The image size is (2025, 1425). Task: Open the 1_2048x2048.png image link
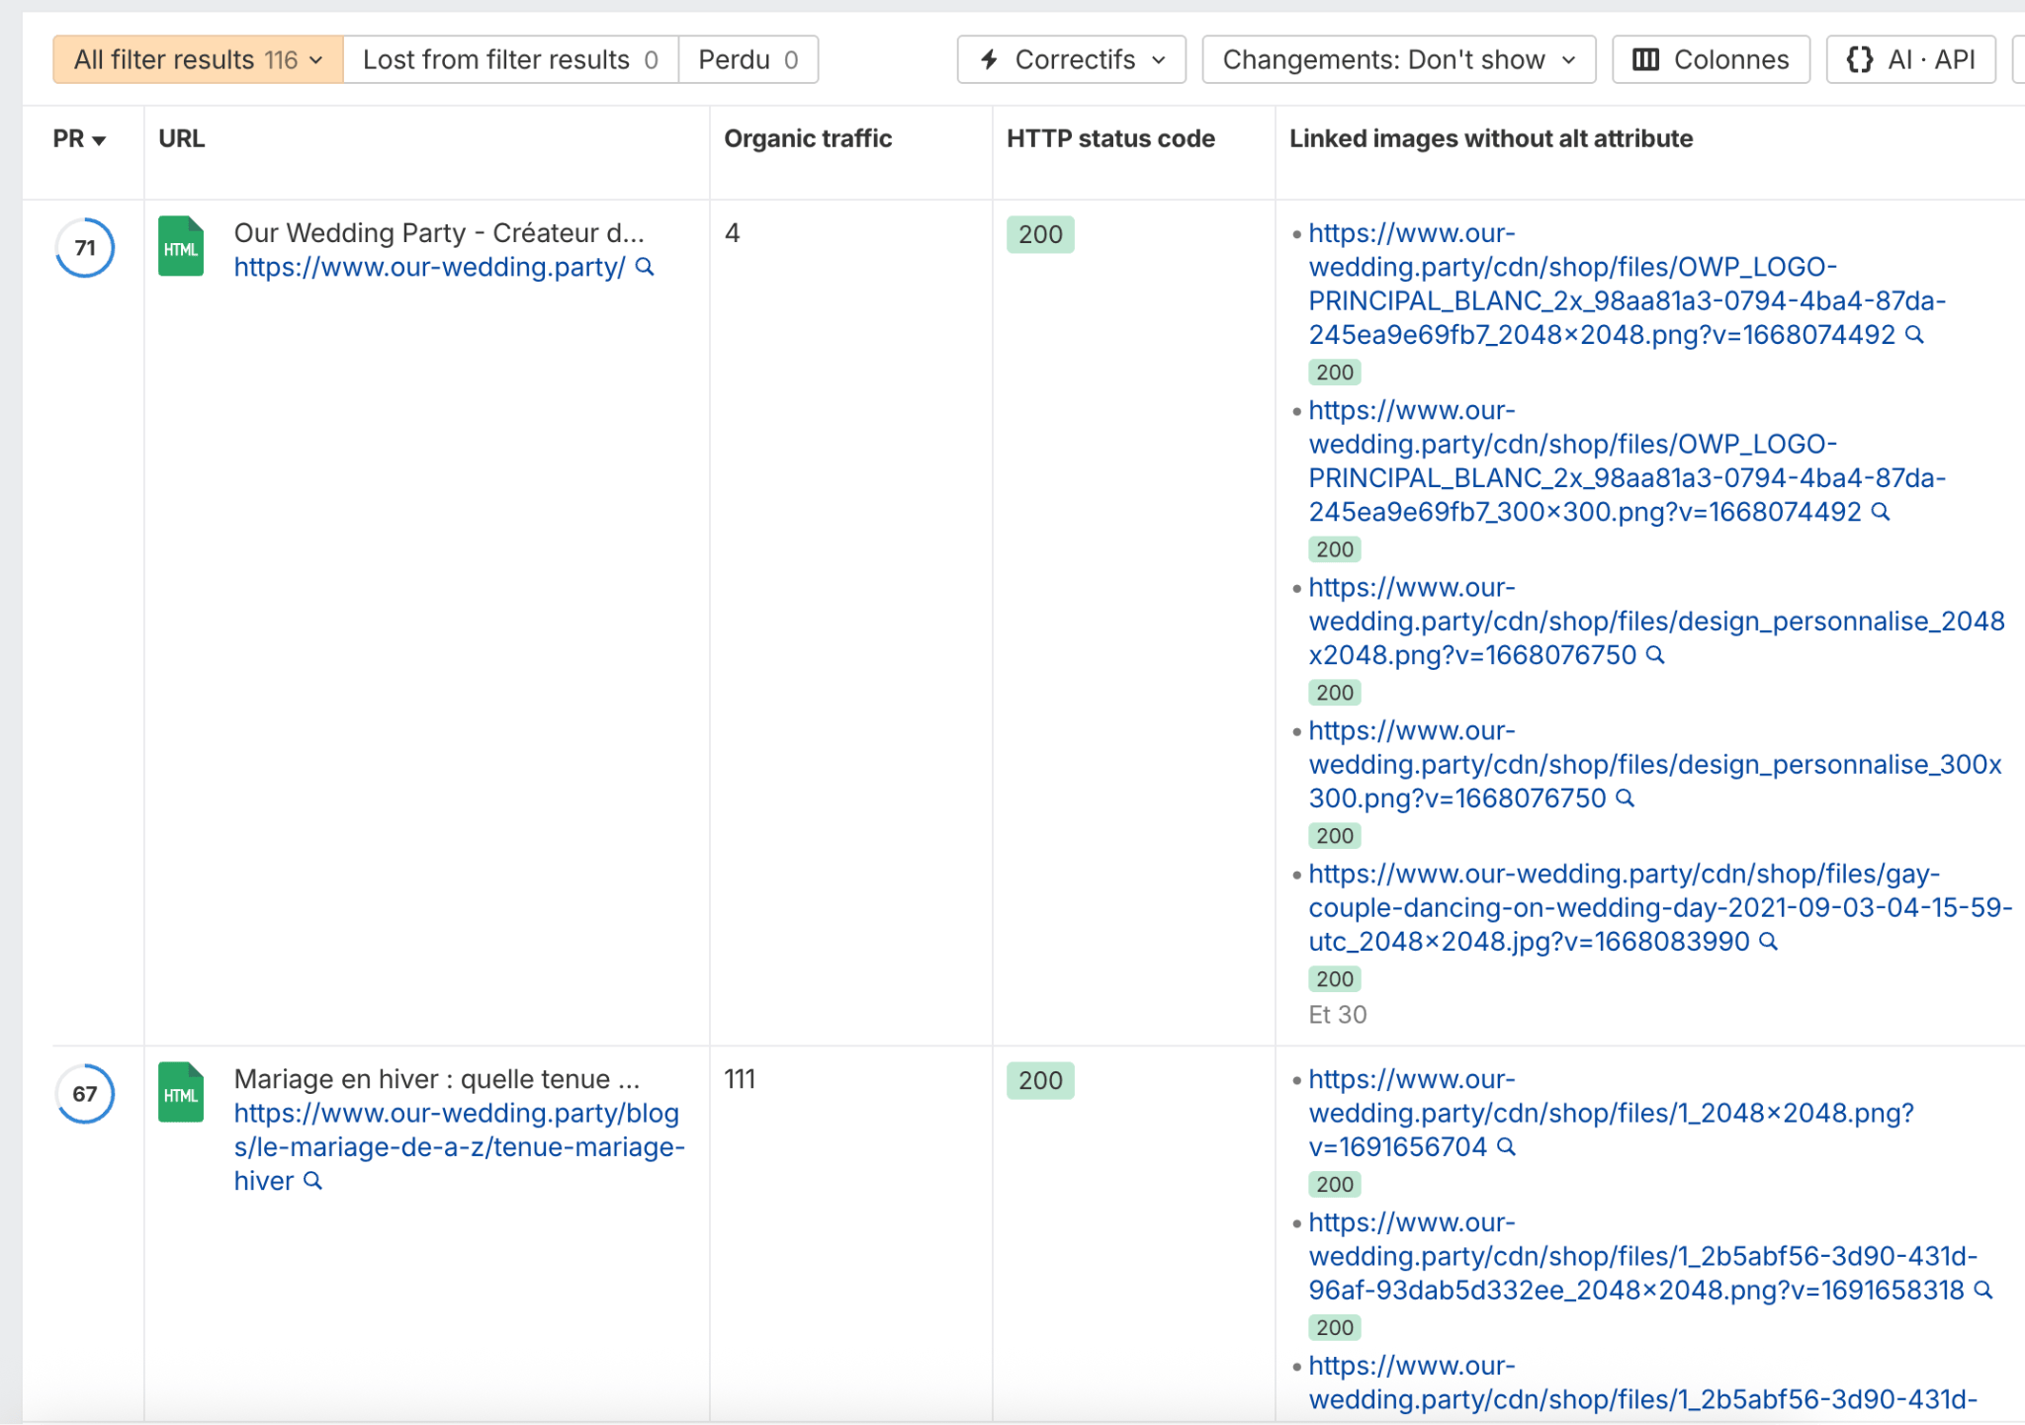pyautogui.click(x=1611, y=1114)
